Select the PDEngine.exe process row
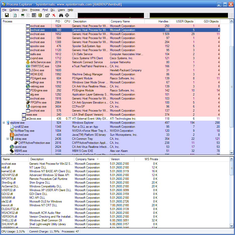 pyautogui.click(x=111, y=90)
